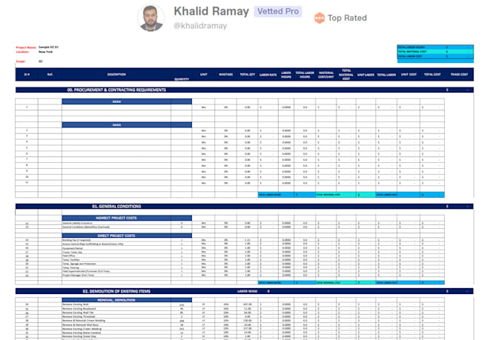Click the Total Labor Cost summary cell
Image resolution: width=504 pixels, height=340 pixels.
pyautogui.click(x=435, y=56)
